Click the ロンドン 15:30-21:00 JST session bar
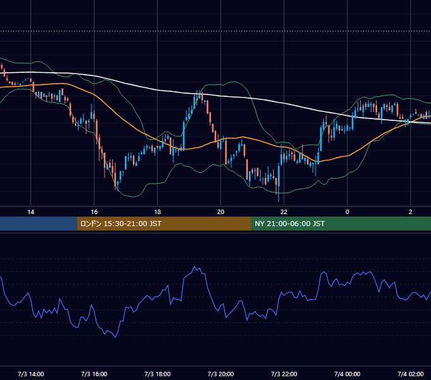The height and width of the screenshot is (380, 431). pyautogui.click(x=164, y=224)
